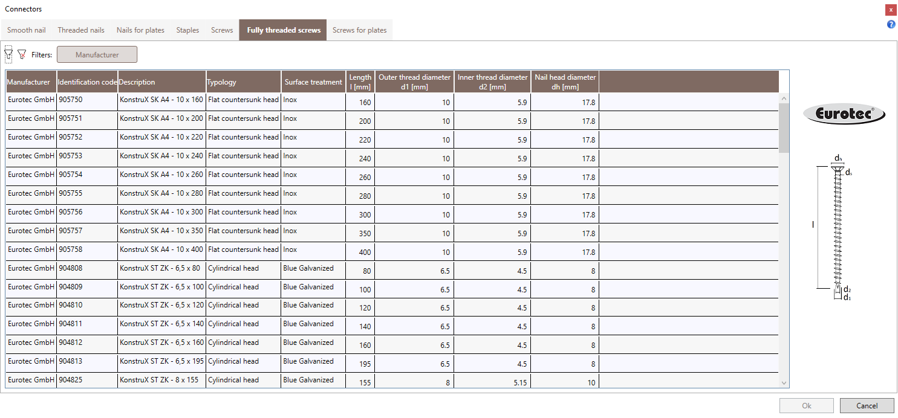Viewport: 898px width, 418px height.
Task: Select identification code 905750
Action: pyautogui.click(x=71, y=100)
